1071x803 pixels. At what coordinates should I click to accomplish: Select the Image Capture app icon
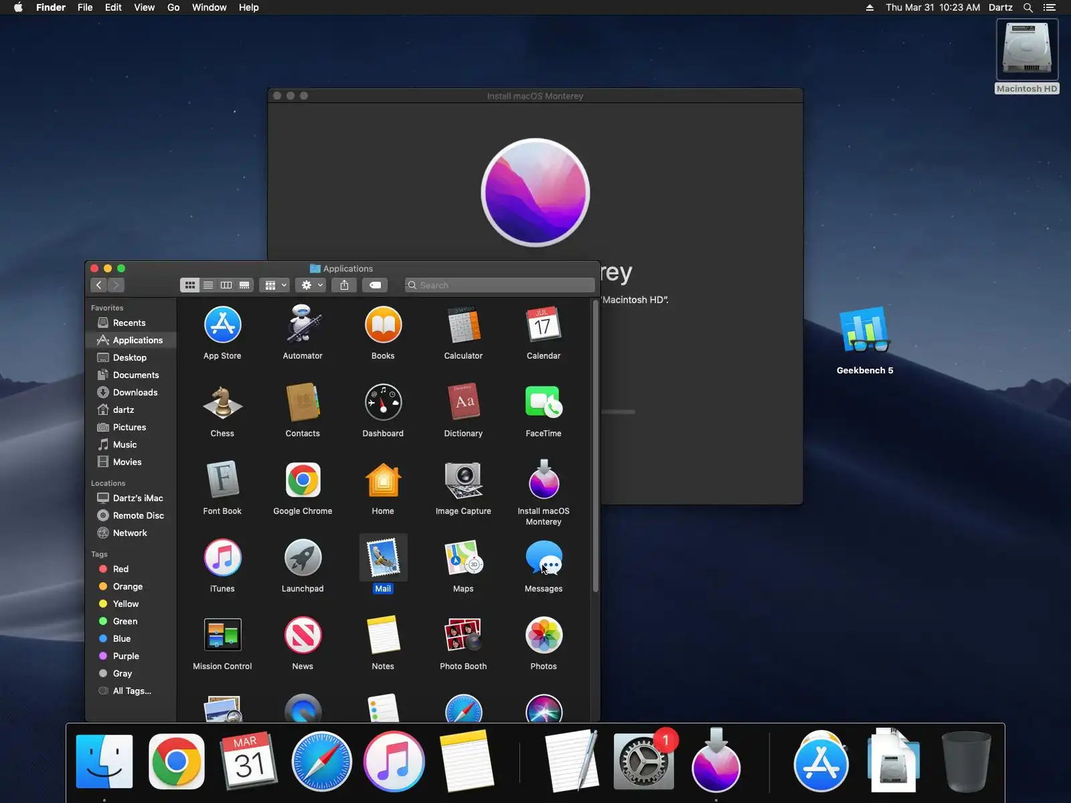click(x=463, y=480)
